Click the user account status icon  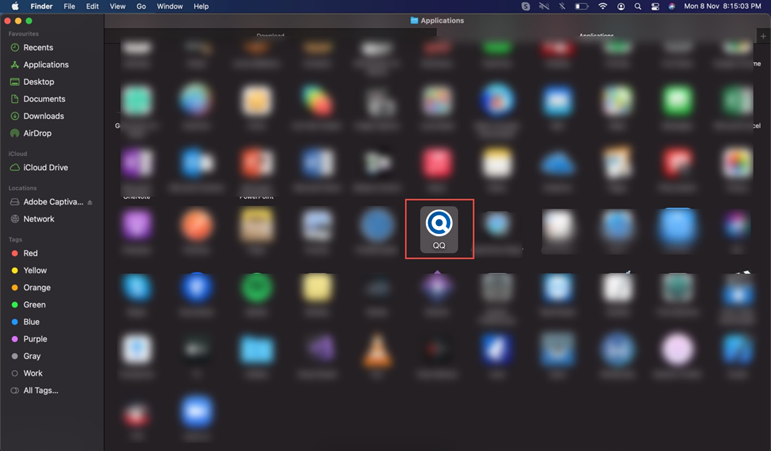point(621,6)
